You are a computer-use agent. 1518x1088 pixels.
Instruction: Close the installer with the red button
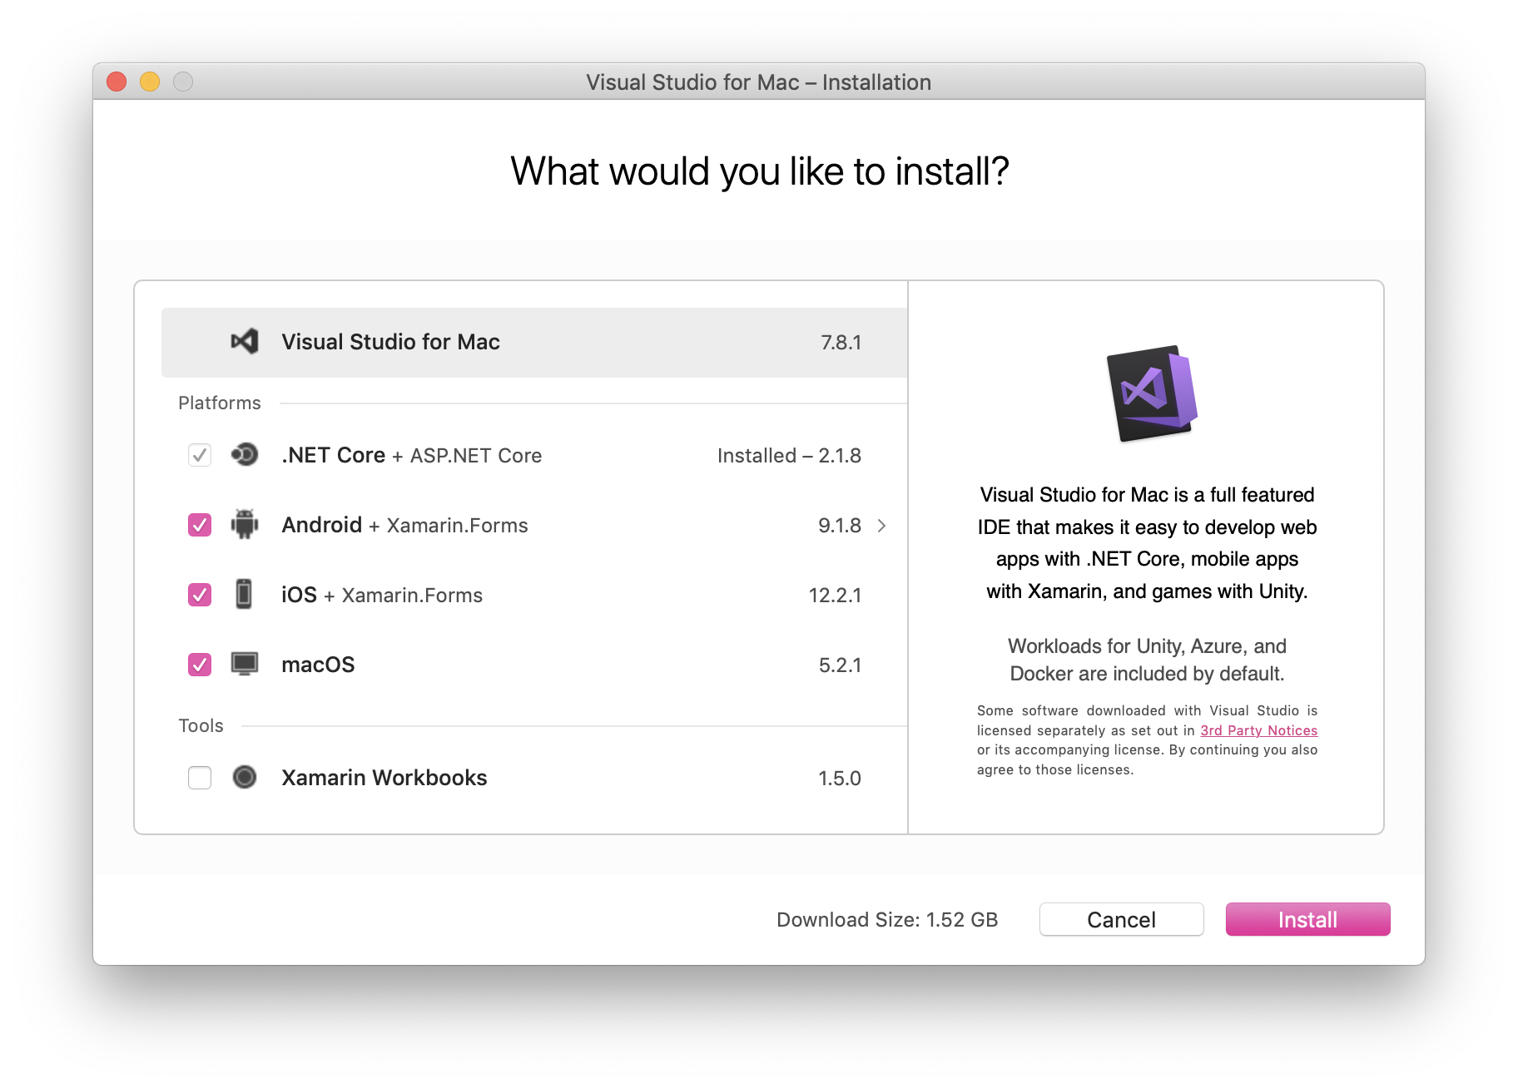117,82
